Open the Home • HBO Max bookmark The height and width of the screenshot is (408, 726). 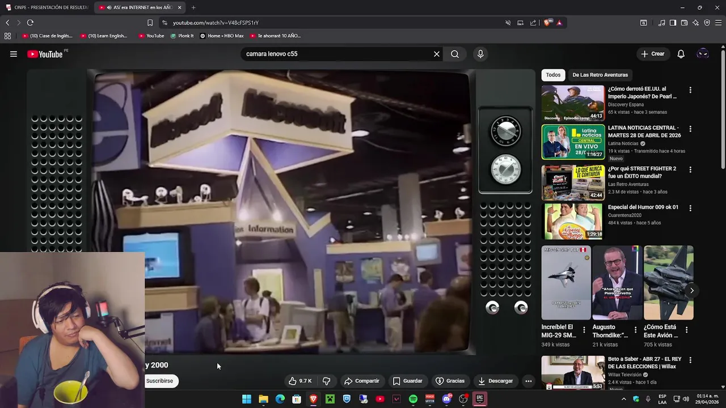coord(222,36)
